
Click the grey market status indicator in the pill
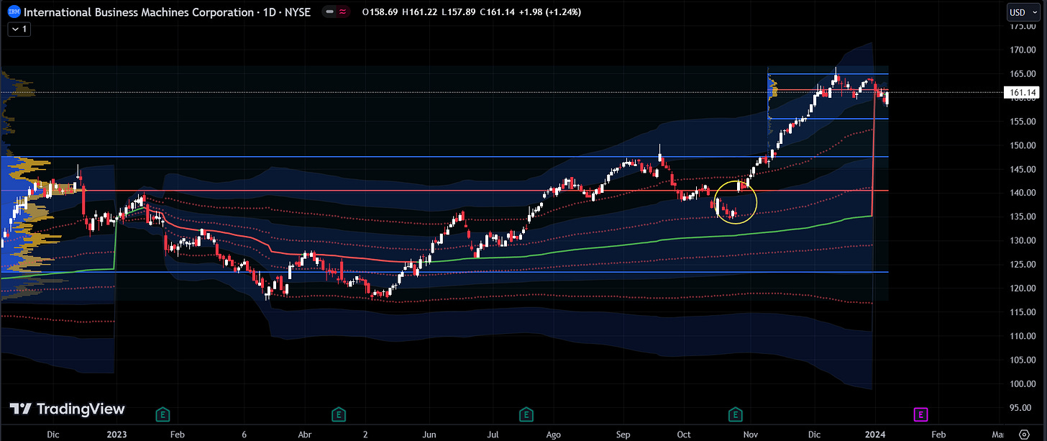point(329,12)
